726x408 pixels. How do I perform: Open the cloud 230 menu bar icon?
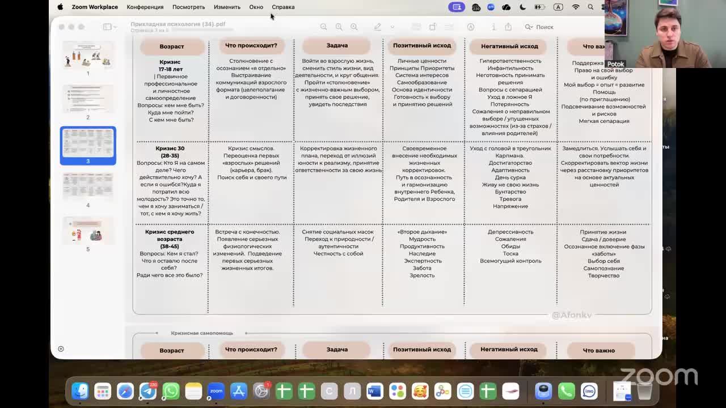[x=476, y=7]
